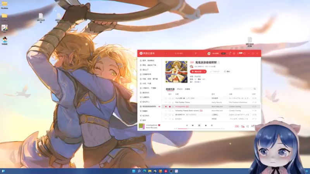Open the playlist creator's name link
Screen dimensions: 310x174
tap(199, 67)
